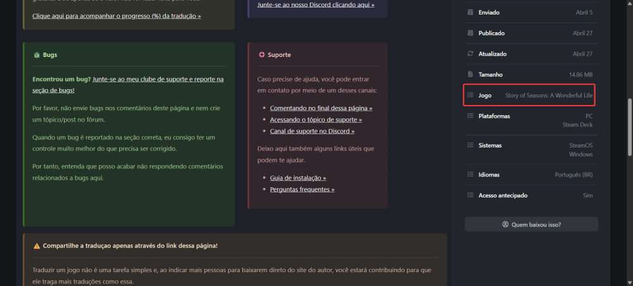The width and height of the screenshot is (633, 286).
Task: Click the warning triangle icon in share notice
Action: (37, 246)
